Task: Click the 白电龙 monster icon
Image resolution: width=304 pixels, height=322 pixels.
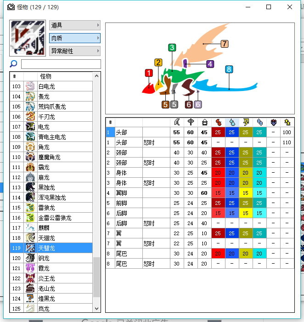Action: [30, 86]
